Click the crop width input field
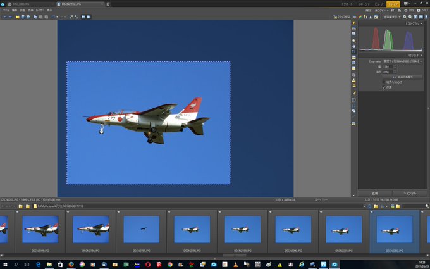Image resolution: width=430 pixels, height=269 pixels. (388, 66)
